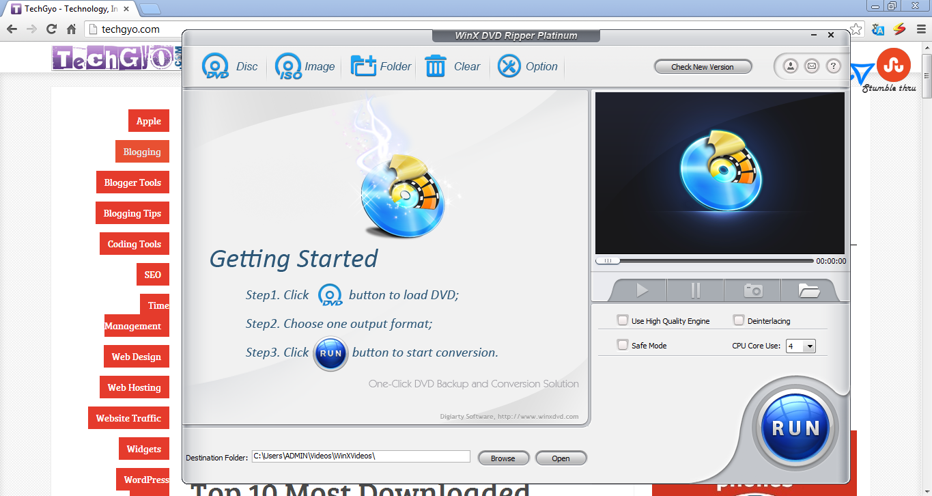Minimize the WinX DVD Ripper window
932x496 pixels.
click(814, 35)
